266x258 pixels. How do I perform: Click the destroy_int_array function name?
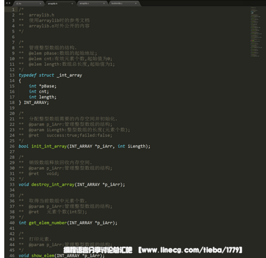[53, 185]
